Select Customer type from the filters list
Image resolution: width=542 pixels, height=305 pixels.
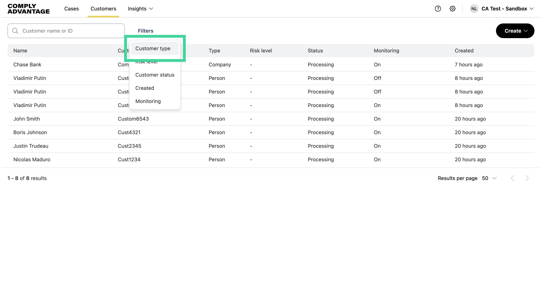click(x=153, y=48)
